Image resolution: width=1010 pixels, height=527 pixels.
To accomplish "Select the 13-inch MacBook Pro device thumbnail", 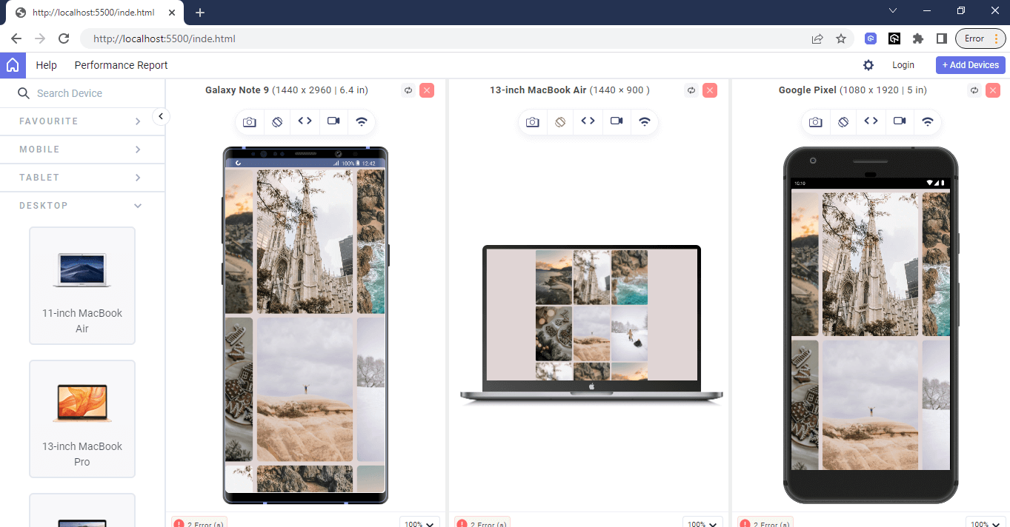I will (82, 418).
